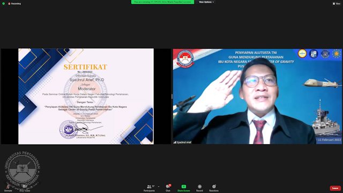The width and height of the screenshot is (343, 193).
Task: Start recording with the Record button
Action: 199,188
